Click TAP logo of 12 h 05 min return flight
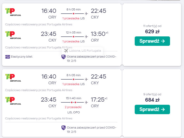The width and height of the screenshot is (184, 138). 13,35
